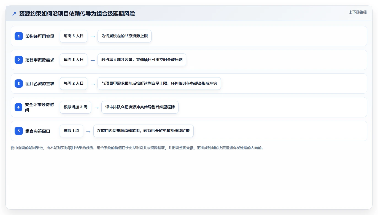This screenshot has height=215, width=378.
Task: Click the 模拟 1 周 value chip
Action: pyautogui.click(x=71, y=131)
